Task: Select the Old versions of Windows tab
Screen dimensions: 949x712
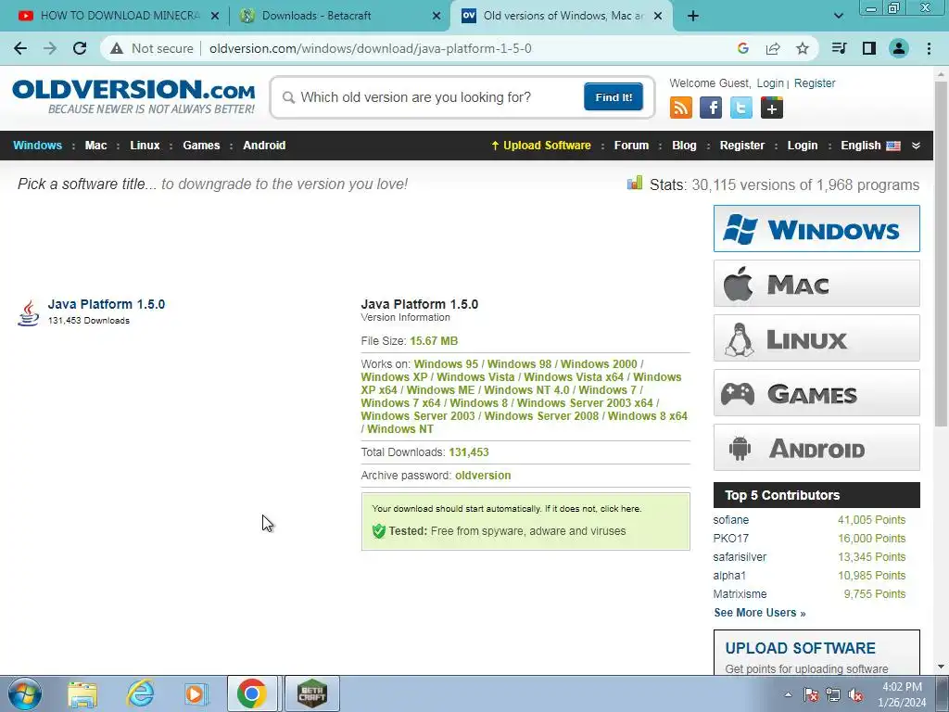Action: click(560, 16)
